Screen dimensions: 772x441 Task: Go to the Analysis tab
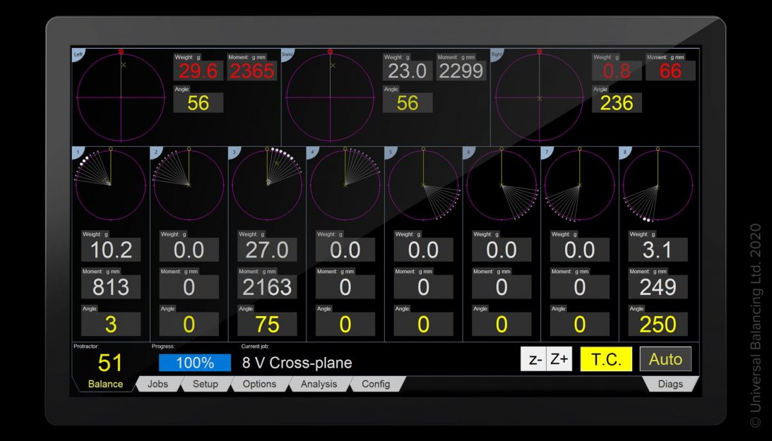click(319, 385)
